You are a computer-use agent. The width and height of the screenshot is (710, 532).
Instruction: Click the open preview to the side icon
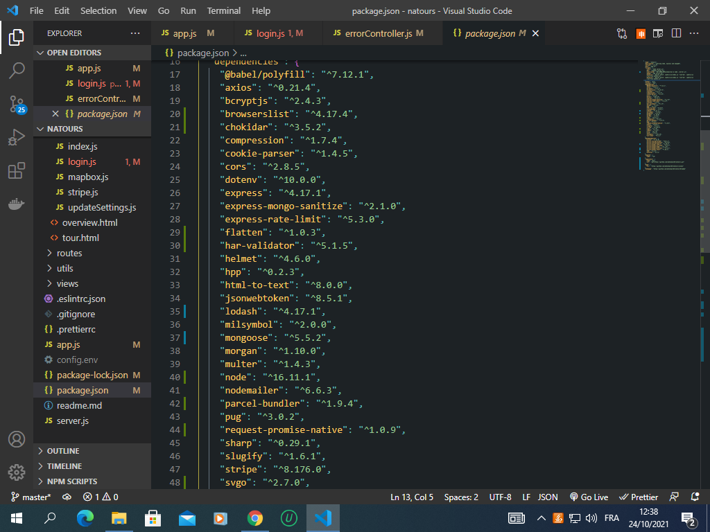pyautogui.click(x=658, y=33)
